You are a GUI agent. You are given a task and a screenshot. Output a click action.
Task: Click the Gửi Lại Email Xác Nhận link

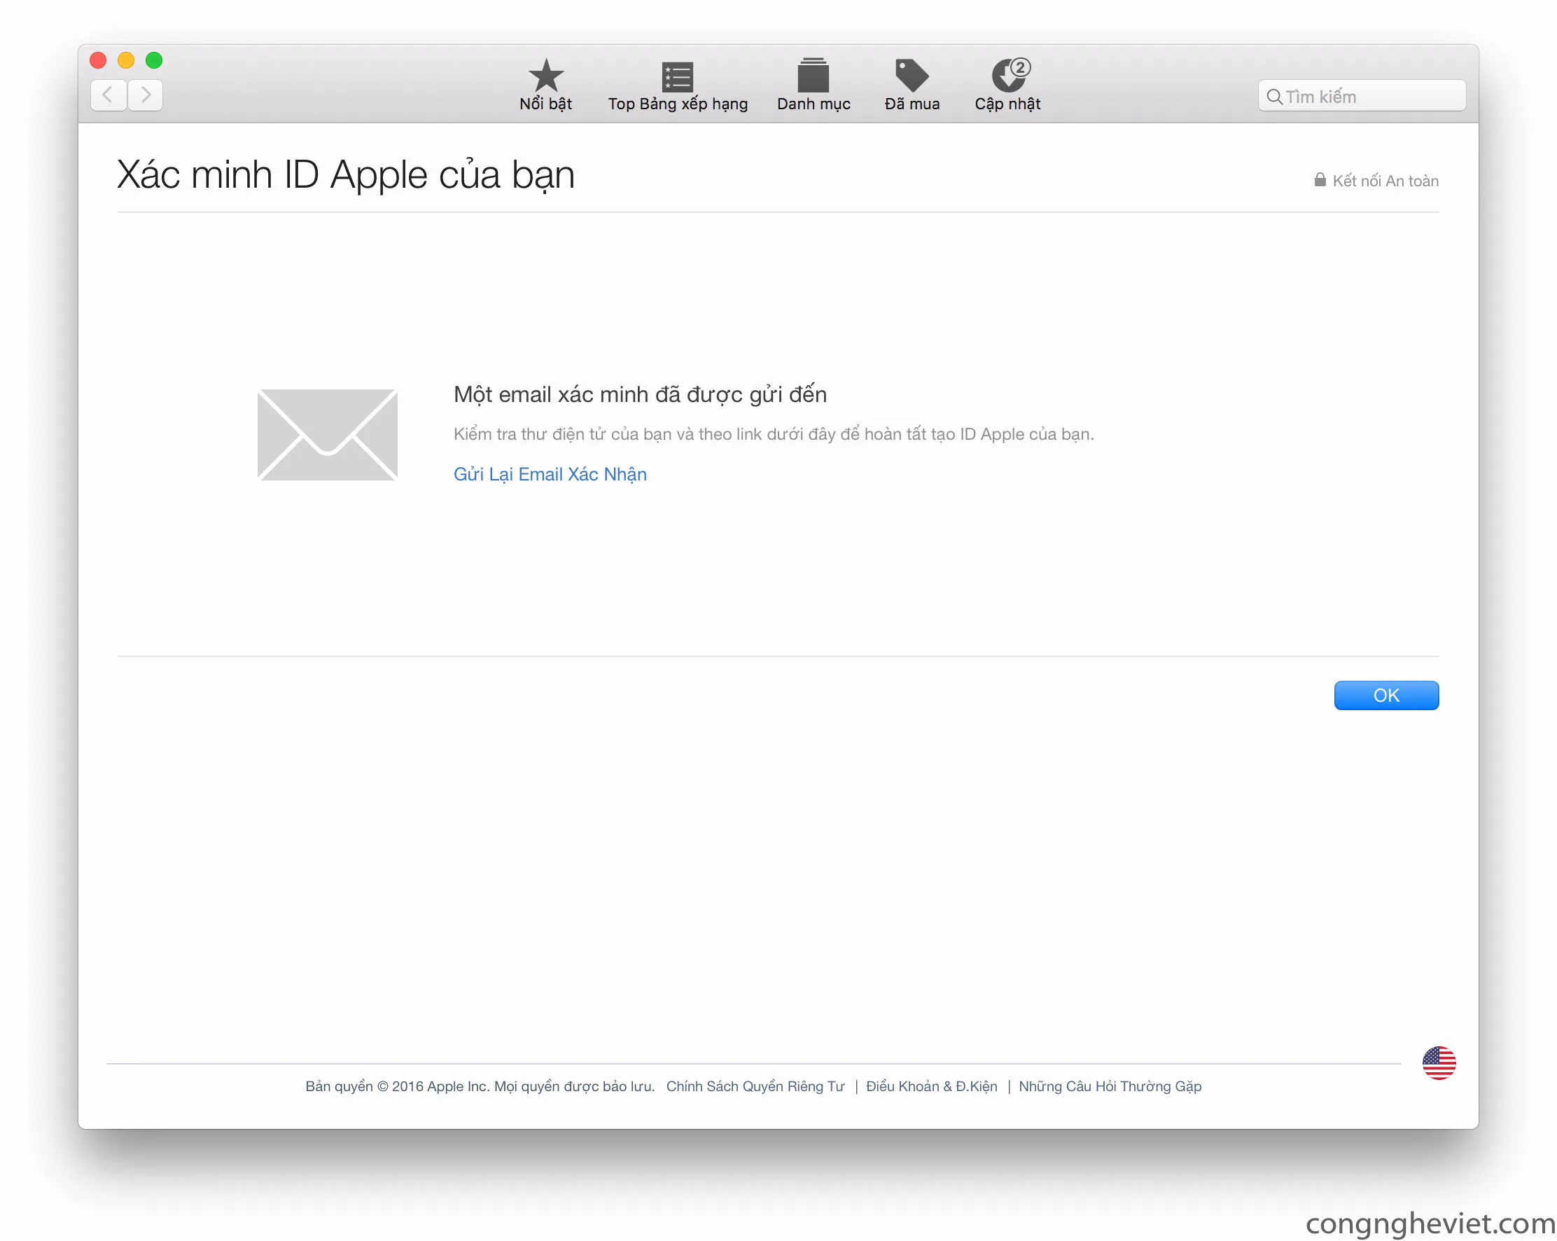pos(550,474)
